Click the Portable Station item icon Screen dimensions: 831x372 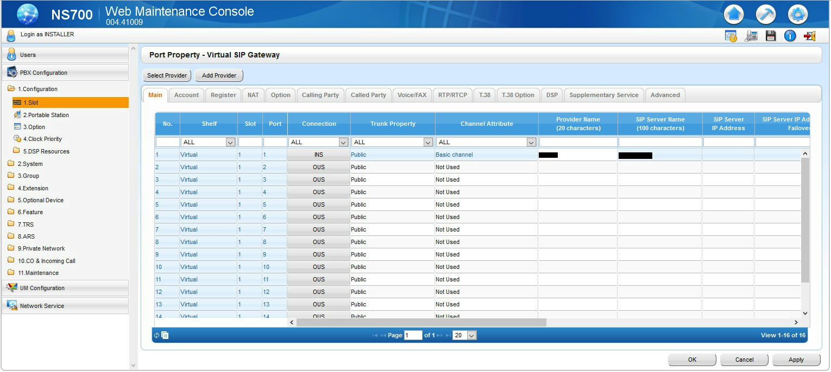click(17, 115)
